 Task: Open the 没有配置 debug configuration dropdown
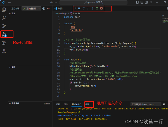pyautogui.click(x=33, y=9)
